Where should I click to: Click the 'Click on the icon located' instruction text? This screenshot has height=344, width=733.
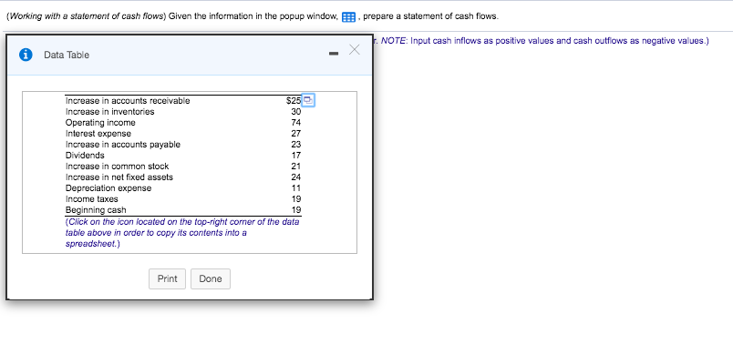pyautogui.click(x=182, y=233)
